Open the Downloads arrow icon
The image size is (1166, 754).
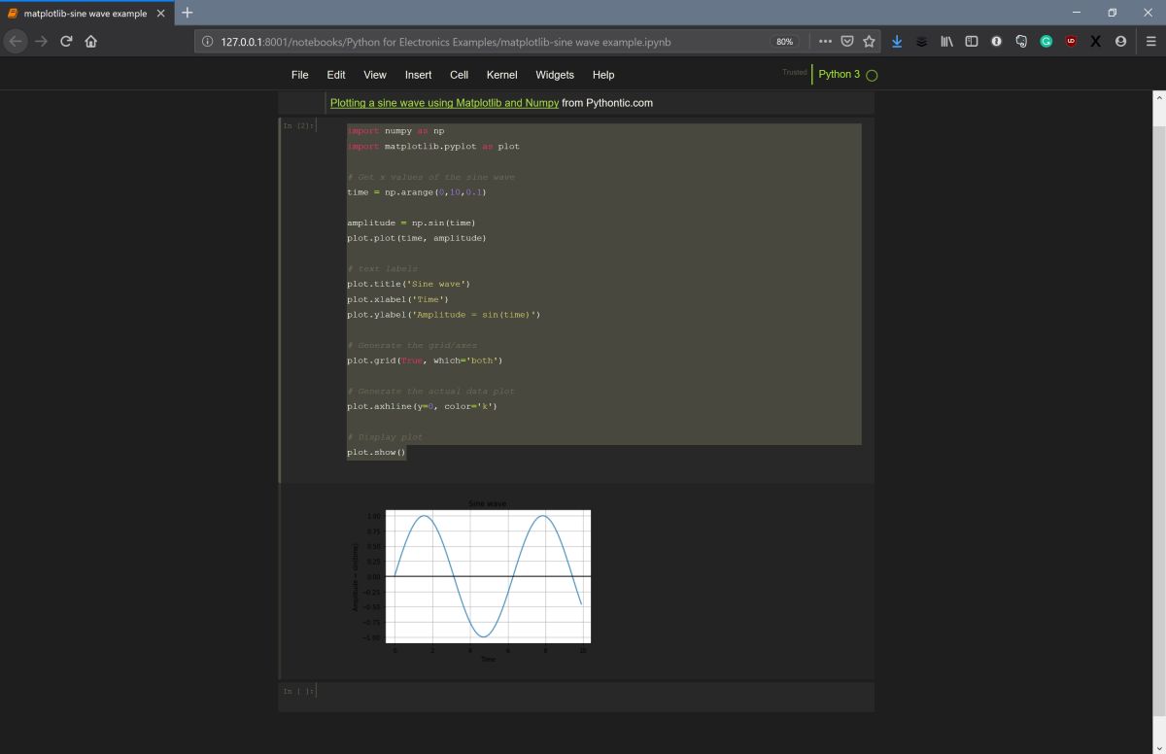click(897, 42)
